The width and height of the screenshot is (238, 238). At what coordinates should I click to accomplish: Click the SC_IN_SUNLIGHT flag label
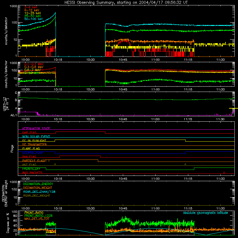pyautogui.click(x=34, y=140)
